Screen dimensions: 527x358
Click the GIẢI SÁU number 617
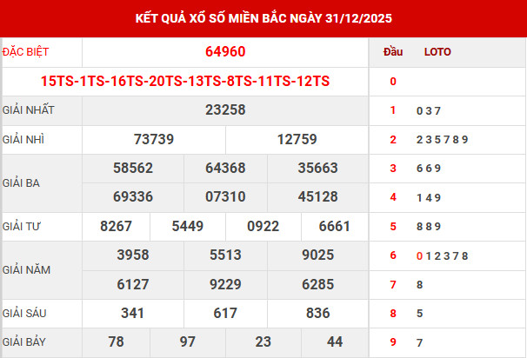pyautogui.click(x=226, y=314)
